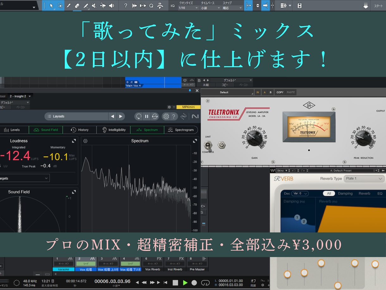This screenshot has height=290, width=386.
Task: Go to previous Insight layout
Action: click(112, 117)
